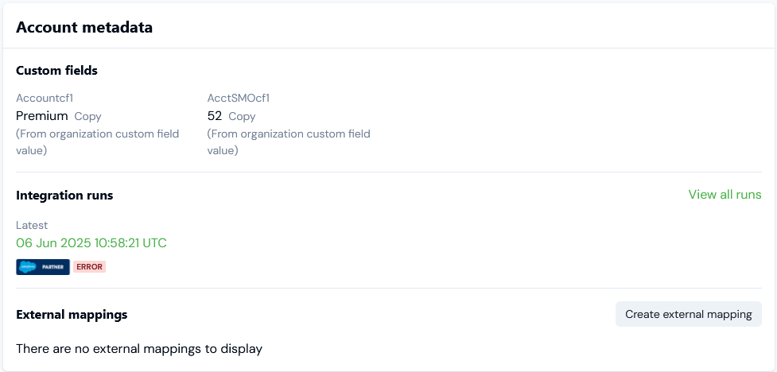Open the View all runs link
Screen dimensions: 777x372
(x=725, y=195)
